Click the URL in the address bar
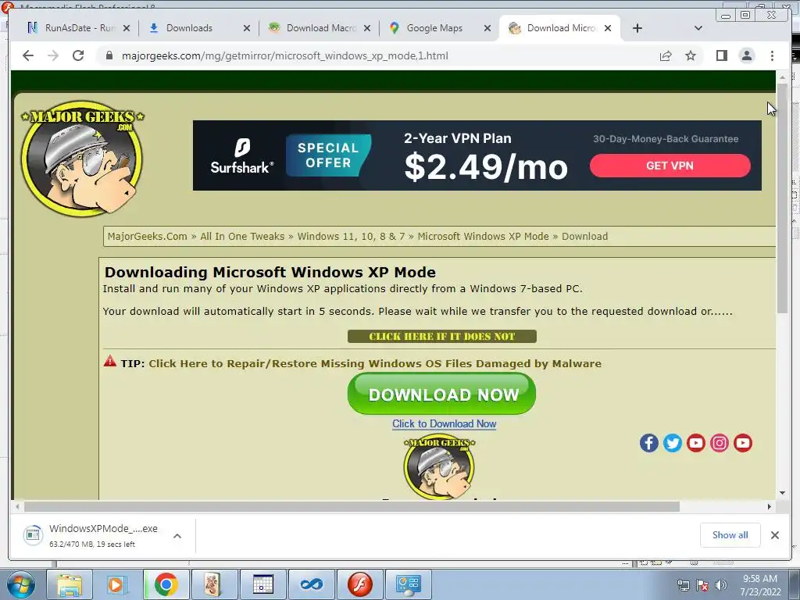 pos(284,55)
